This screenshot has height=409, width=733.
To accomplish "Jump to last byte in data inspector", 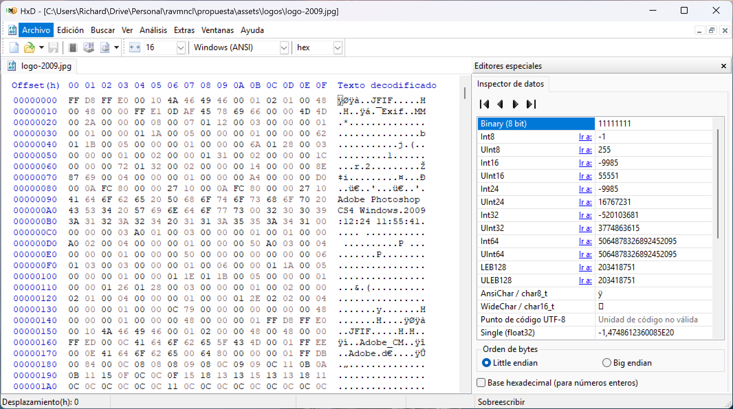I will [x=531, y=104].
